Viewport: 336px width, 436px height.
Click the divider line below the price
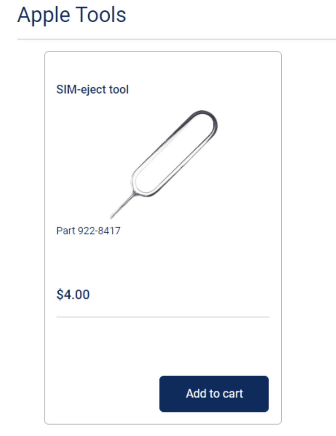point(163,317)
